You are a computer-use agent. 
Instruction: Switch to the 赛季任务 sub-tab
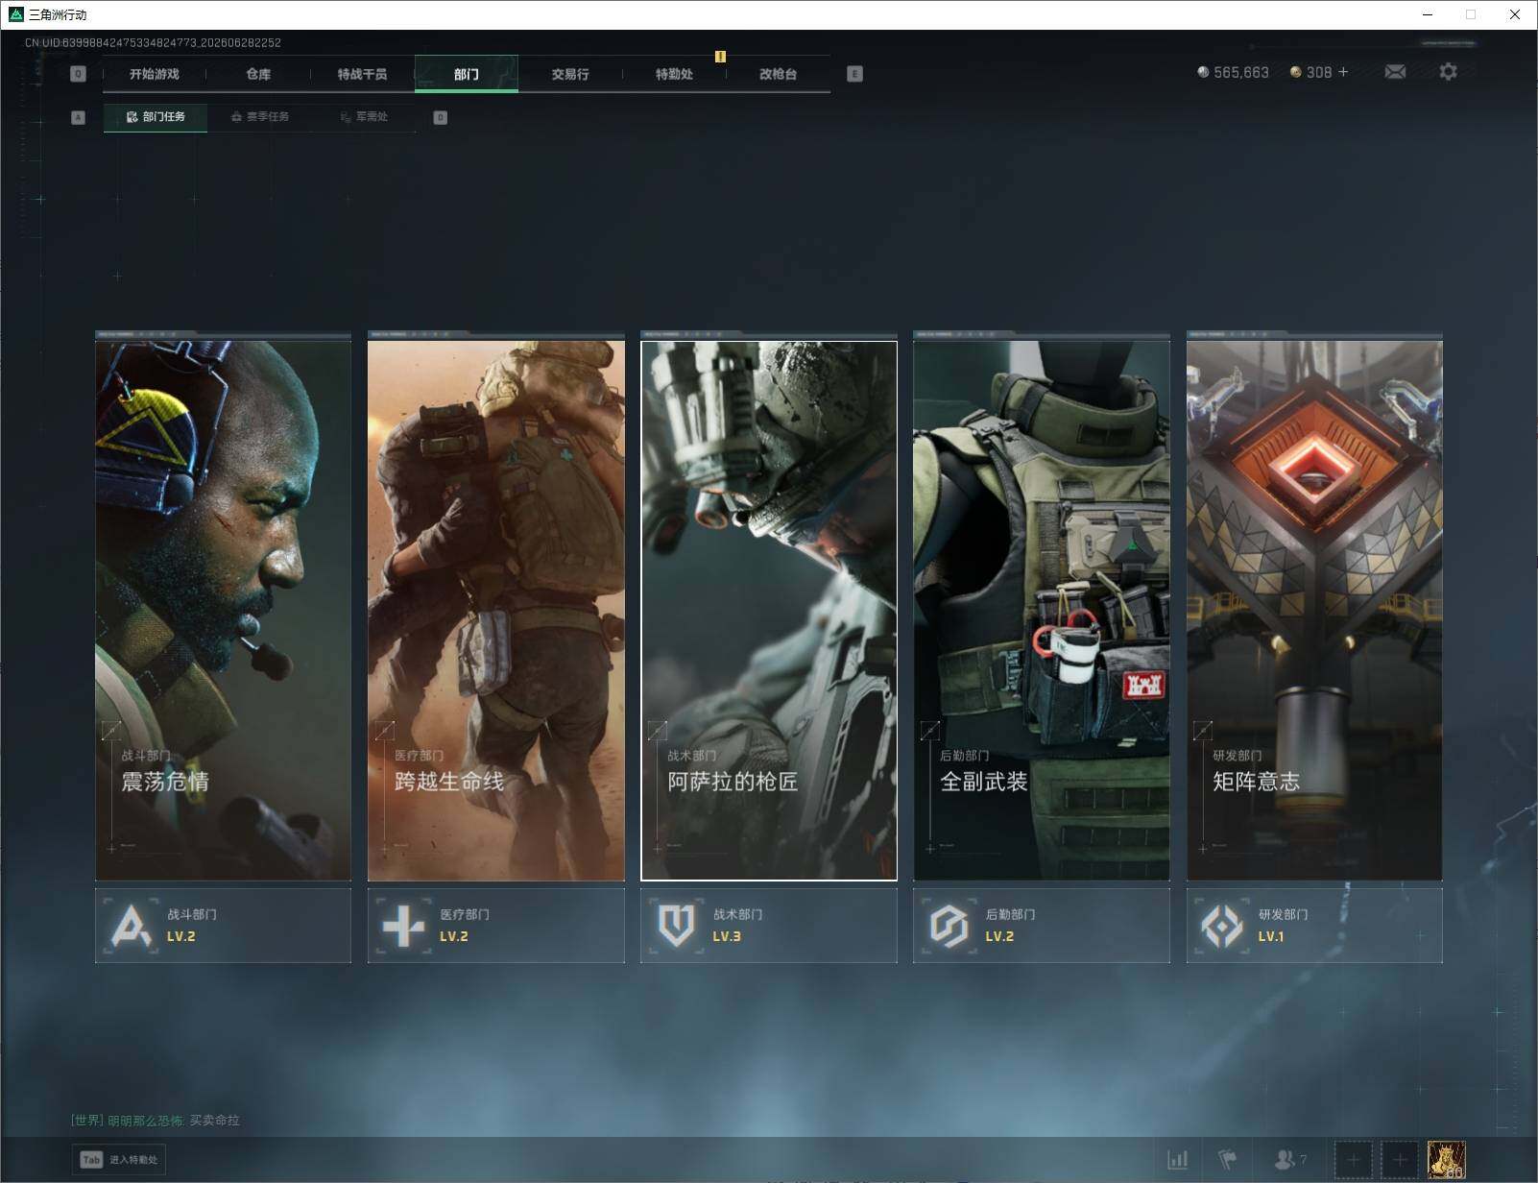tap(260, 117)
